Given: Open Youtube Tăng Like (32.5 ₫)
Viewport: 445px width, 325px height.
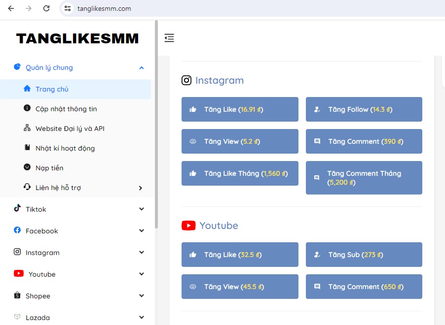Looking at the screenshot, I should click(240, 255).
